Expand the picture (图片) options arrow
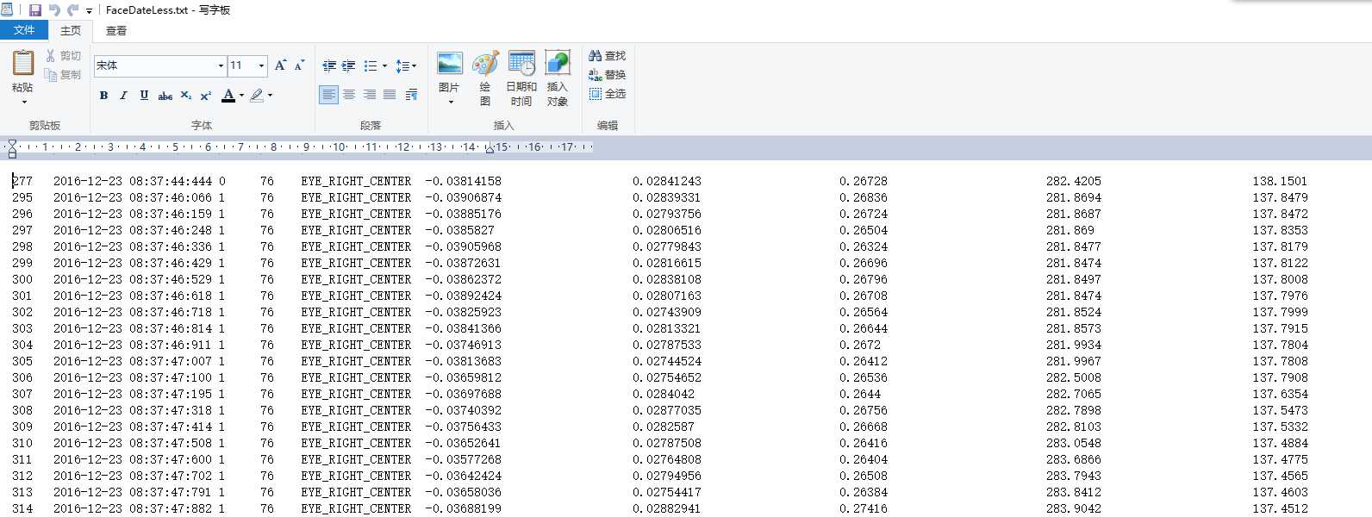Viewport: 1372px width, 517px height. tap(450, 102)
